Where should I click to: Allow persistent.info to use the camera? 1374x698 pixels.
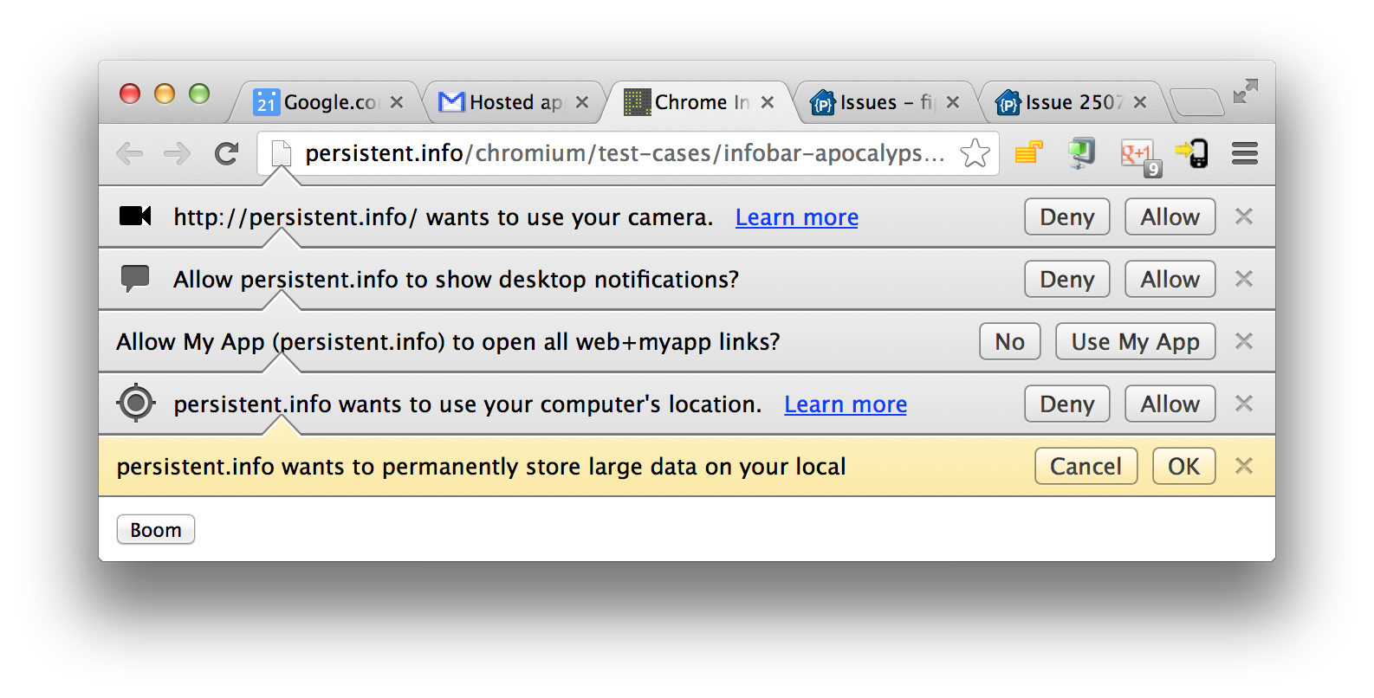tap(1170, 217)
